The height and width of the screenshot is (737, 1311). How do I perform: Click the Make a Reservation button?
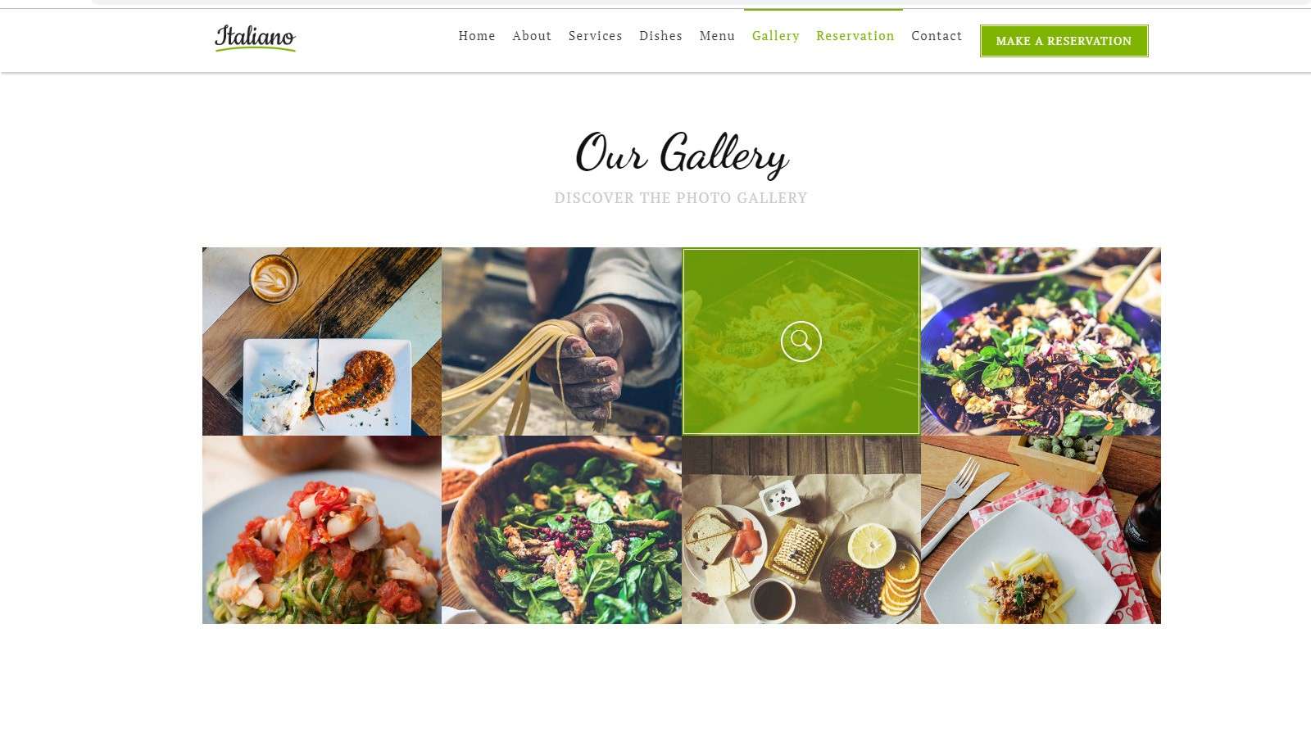pyautogui.click(x=1064, y=41)
